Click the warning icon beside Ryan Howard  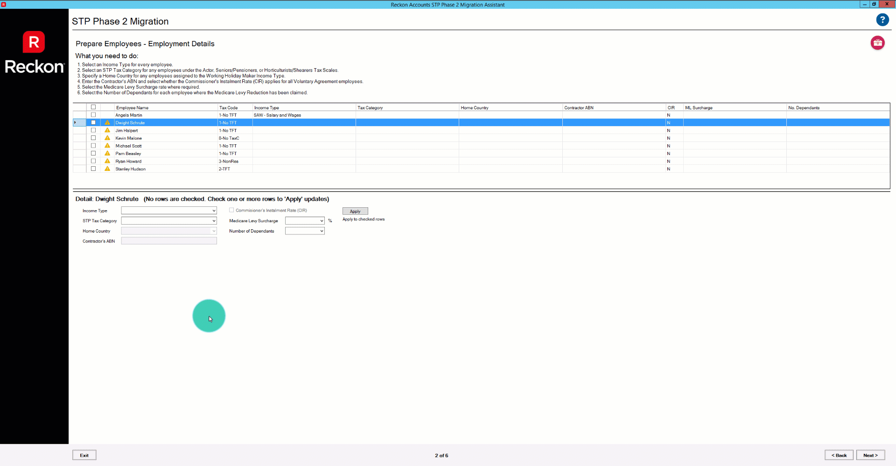click(107, 161)
